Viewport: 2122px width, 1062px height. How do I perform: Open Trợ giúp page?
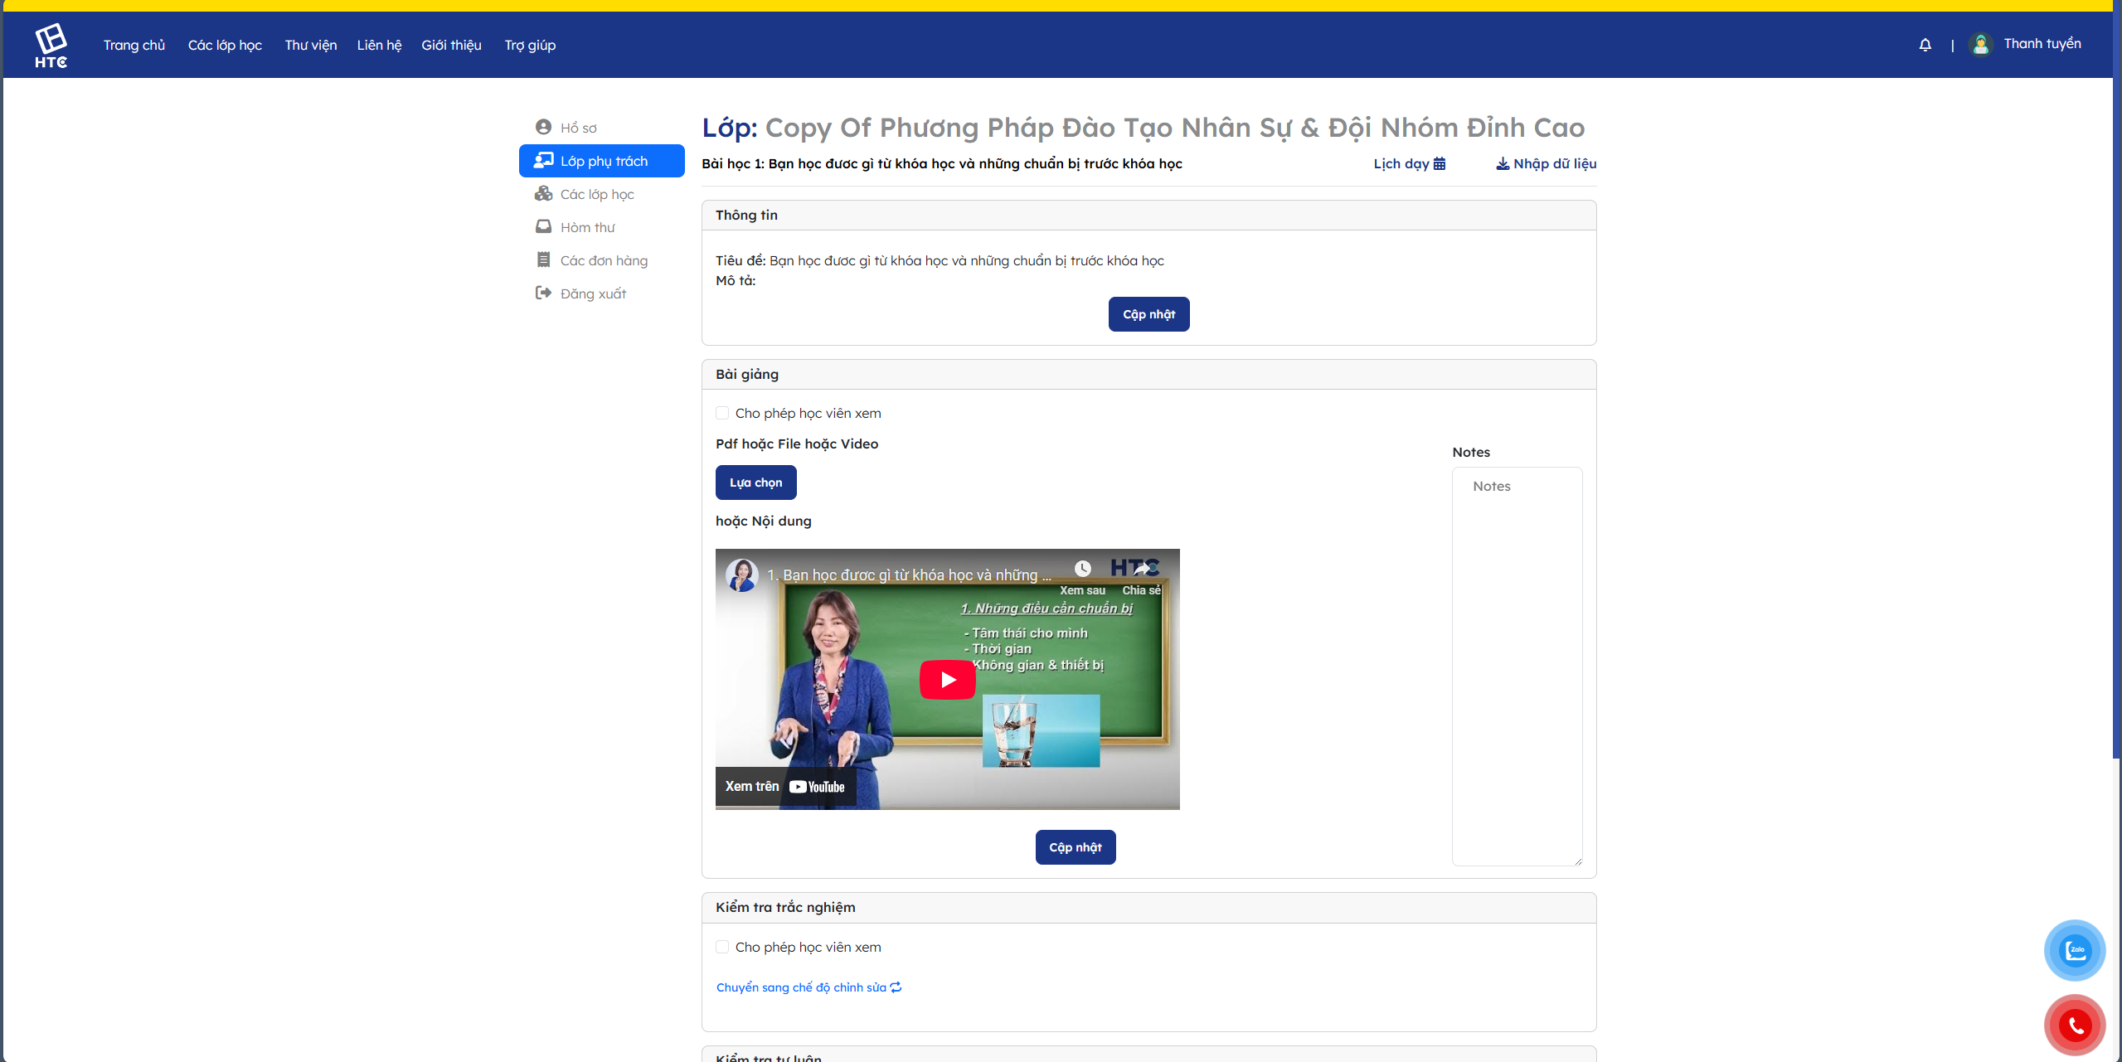[x=530, y=45]
